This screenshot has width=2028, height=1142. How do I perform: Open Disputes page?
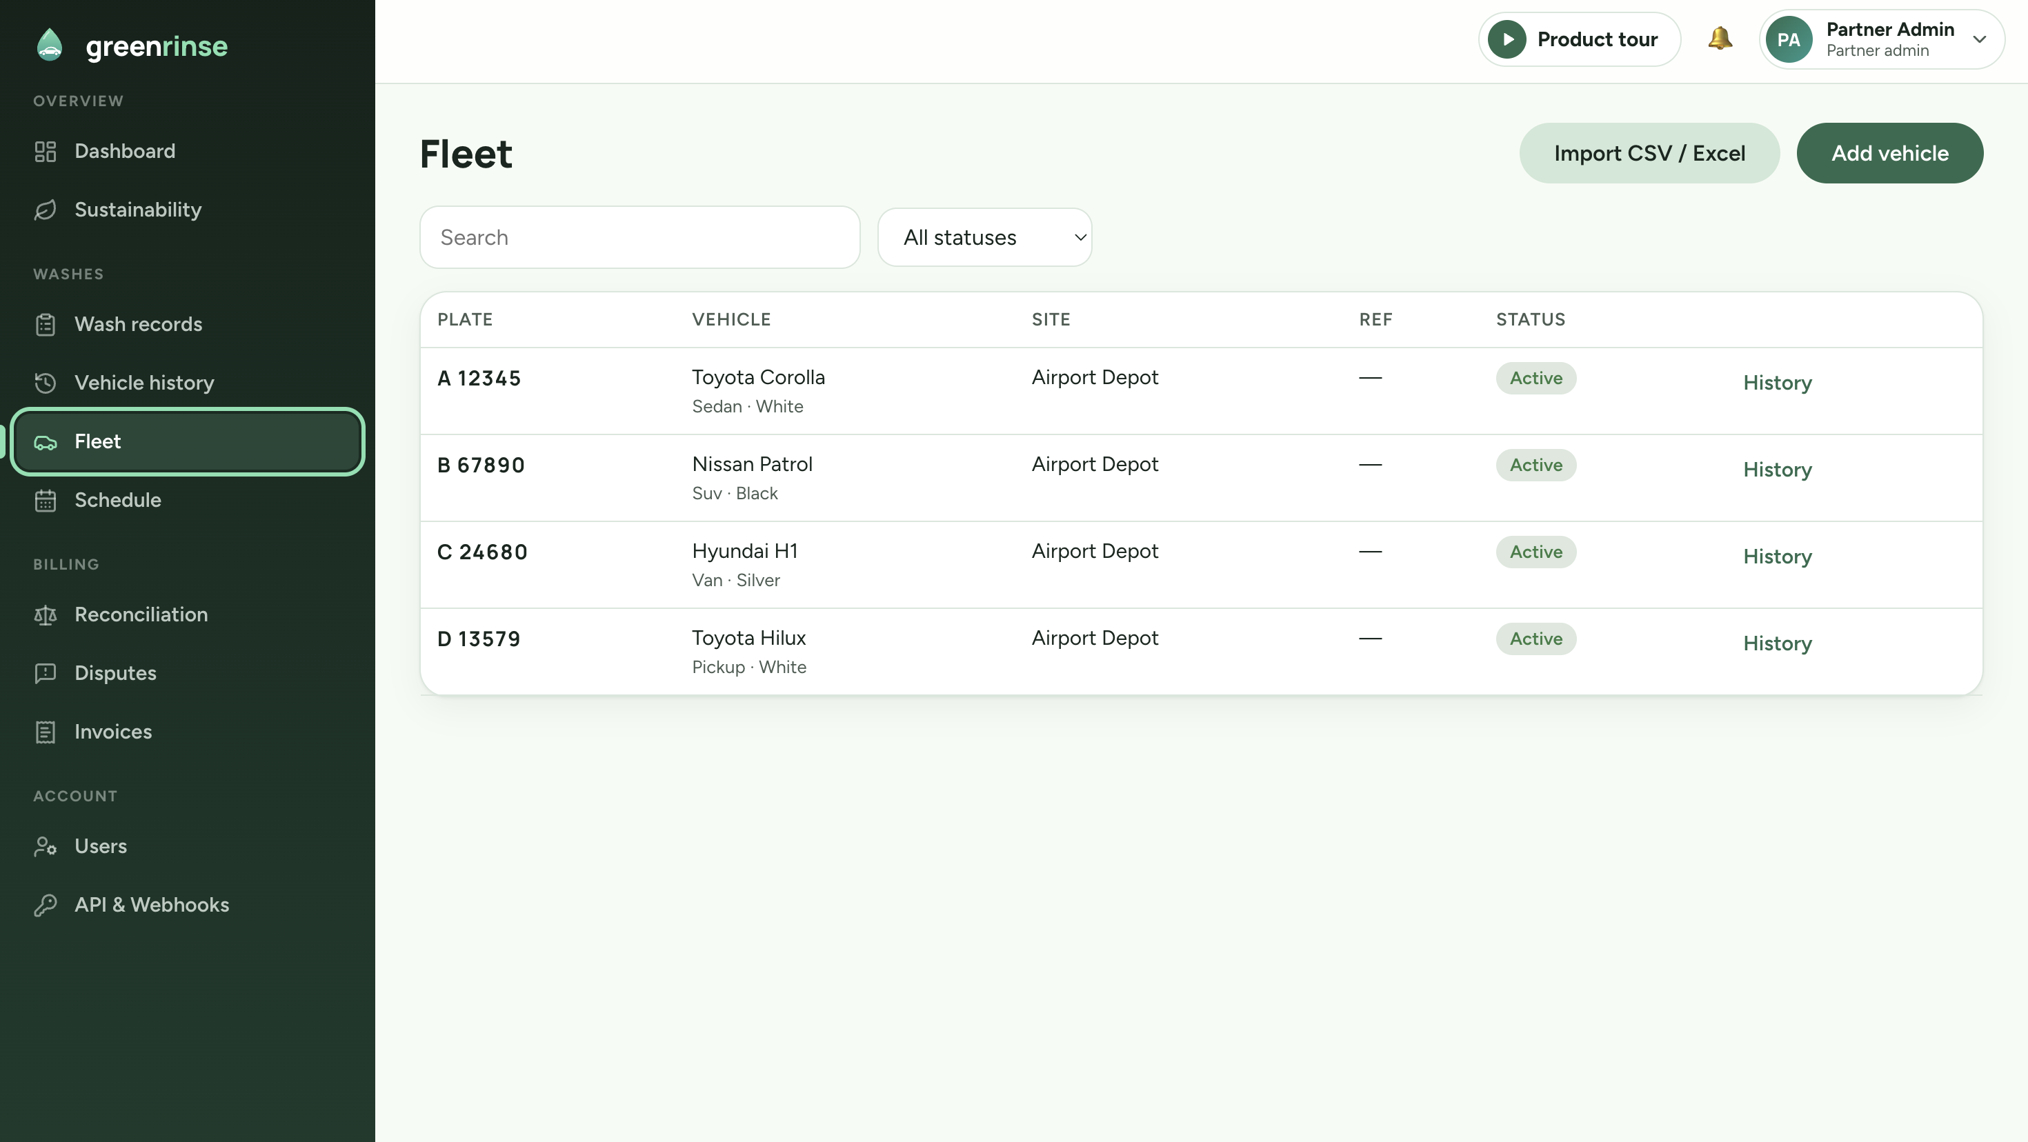tap(188, 674)
